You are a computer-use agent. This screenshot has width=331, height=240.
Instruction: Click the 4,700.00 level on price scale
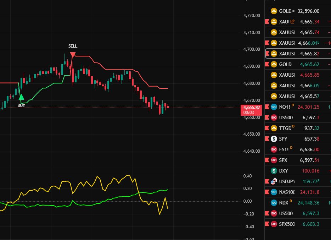[252, 49]
